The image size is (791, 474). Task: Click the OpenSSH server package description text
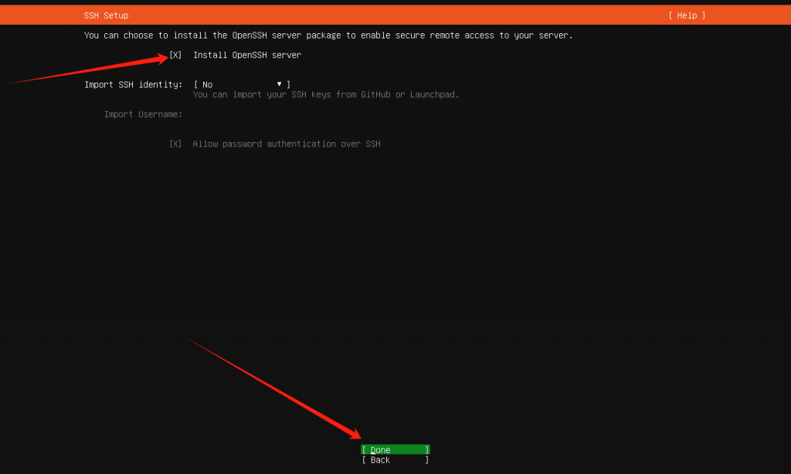point(328,36)
